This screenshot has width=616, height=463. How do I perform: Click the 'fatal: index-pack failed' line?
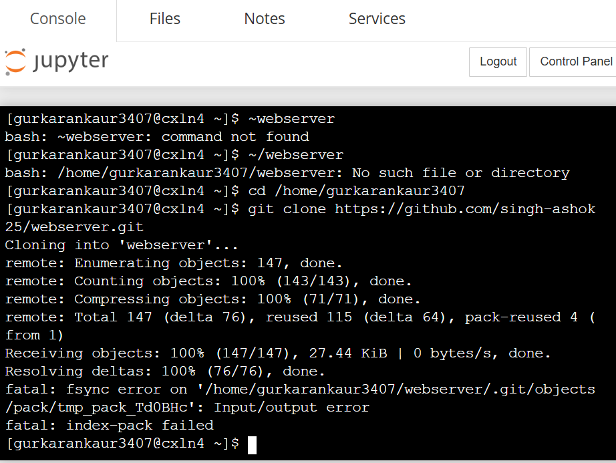click(109, 425)
